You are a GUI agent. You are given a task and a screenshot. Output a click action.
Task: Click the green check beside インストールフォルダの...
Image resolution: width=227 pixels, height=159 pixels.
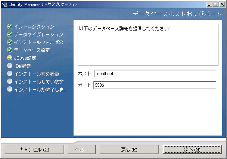pyautogui.click(x=10, y=42)
